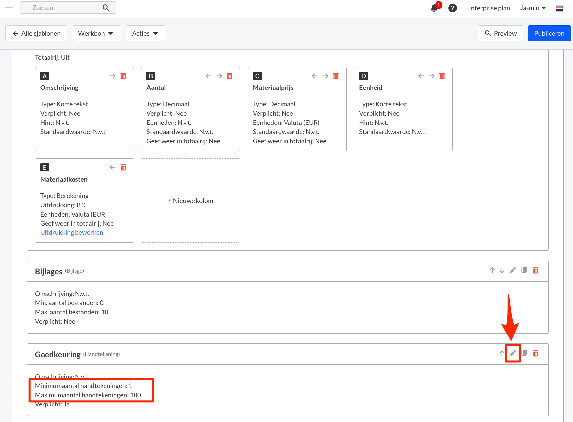
Task: Select the Omschrijving column title
Action: pyautogui.click(x=59, y=88)
